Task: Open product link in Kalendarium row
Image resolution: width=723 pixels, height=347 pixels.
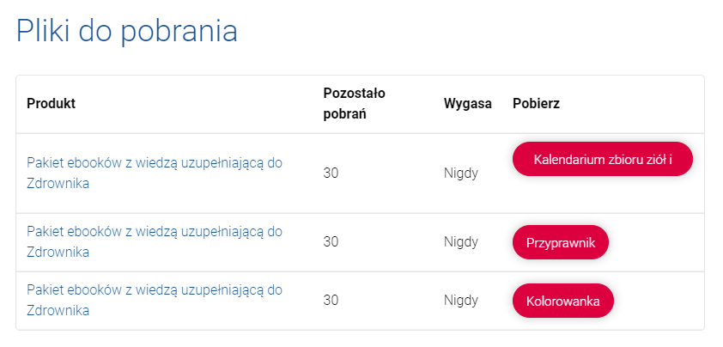Action: pos(155,173)
